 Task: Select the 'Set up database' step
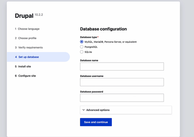[38, 57]
